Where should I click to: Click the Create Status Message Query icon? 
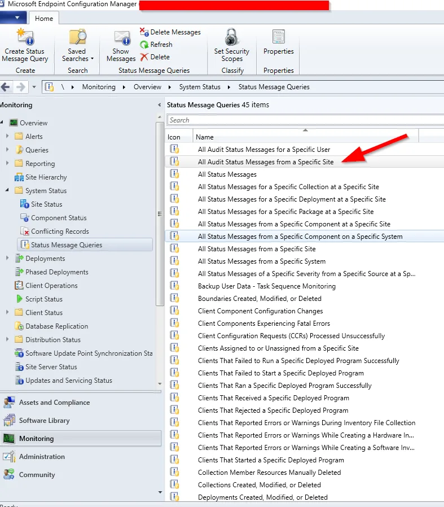pos(25,37)
